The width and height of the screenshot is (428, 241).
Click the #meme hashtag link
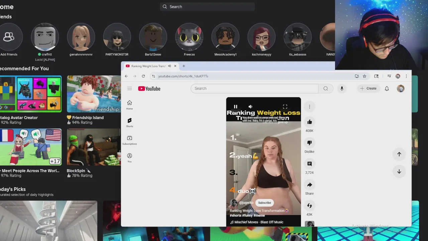(259, 216)
